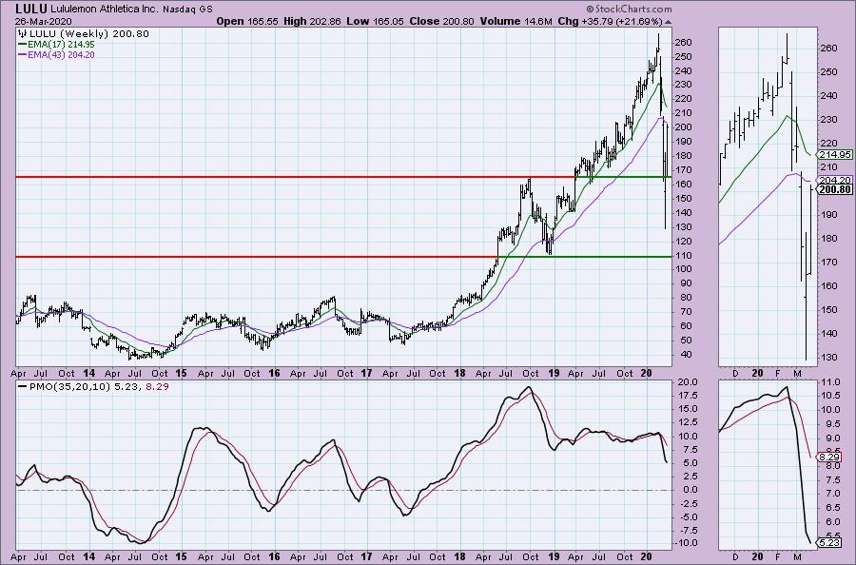Click the 260 price axis label on main chart
This screenshot has width=856, height=565.
tap(684, 43)
